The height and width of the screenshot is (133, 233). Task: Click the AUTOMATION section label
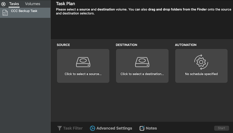click(186, 45)
